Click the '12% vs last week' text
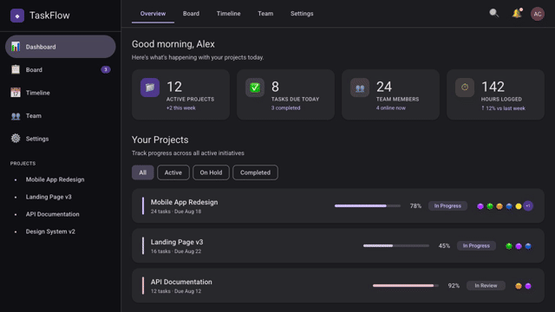 [503, 108]
